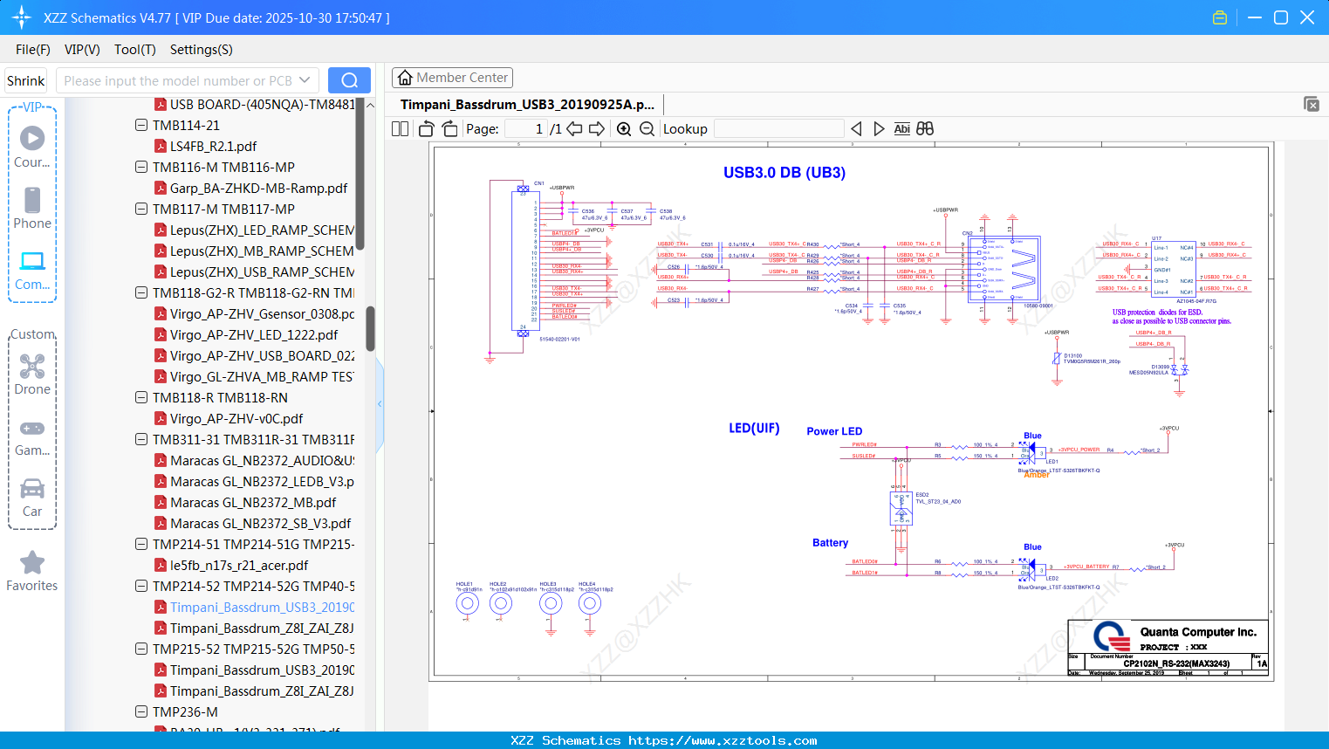Screen dimensions: 1329x749
Task: Rotate the page clockwise
Action: pyautogui.click(x=449, y=129)
